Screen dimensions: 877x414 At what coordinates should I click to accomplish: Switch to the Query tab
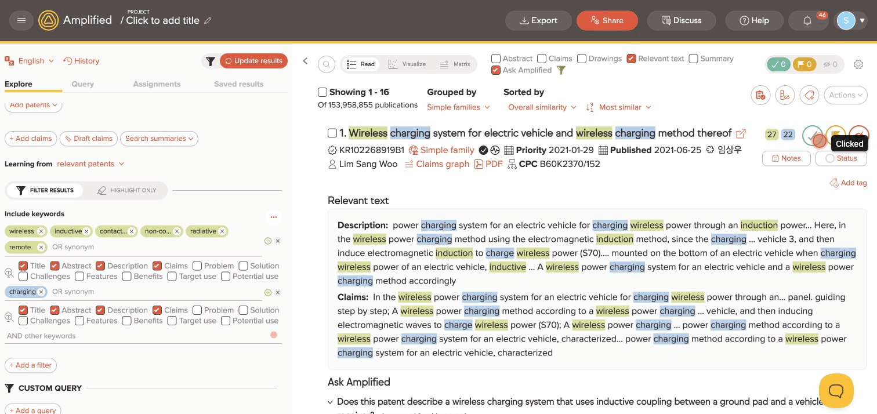82,84
